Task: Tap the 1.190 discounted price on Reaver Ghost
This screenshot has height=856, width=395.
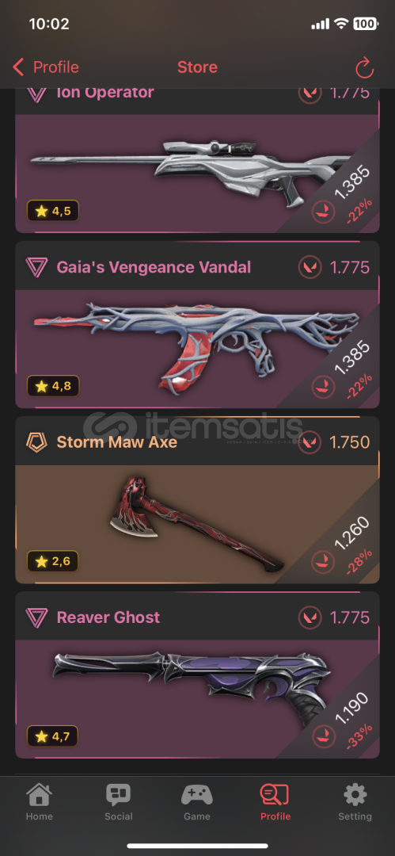Action: click(x=351, y=709)
